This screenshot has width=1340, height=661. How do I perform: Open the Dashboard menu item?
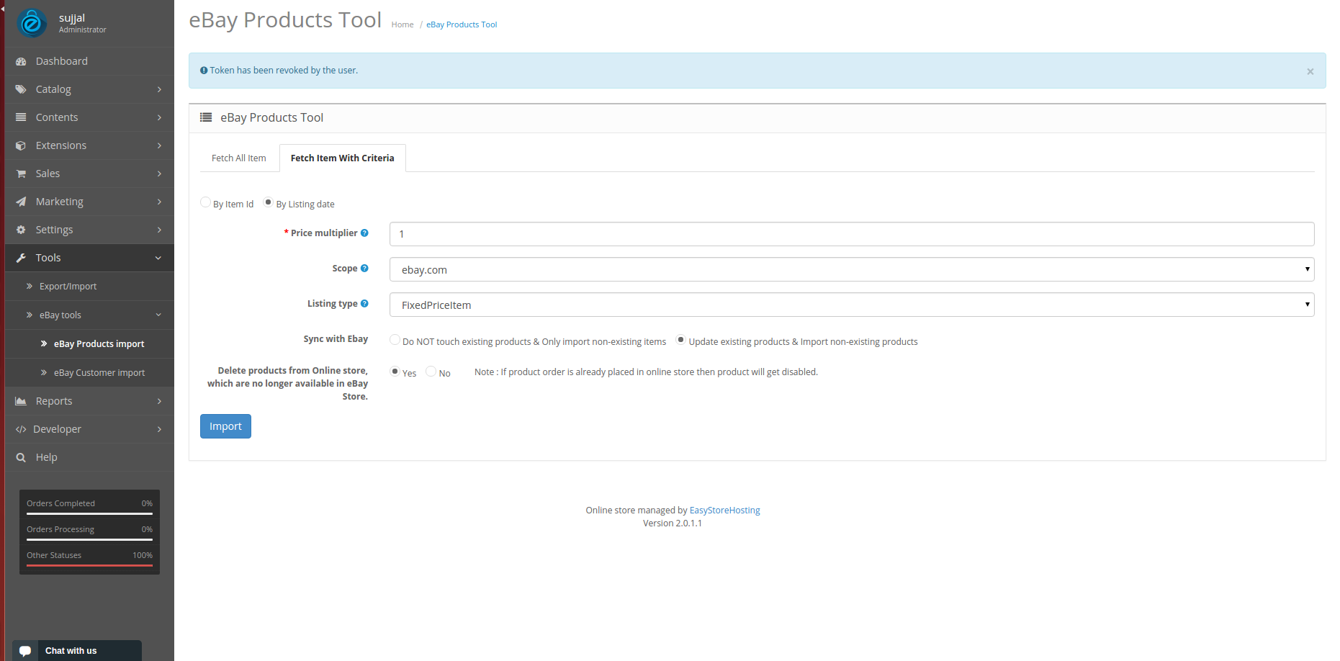[x=89, y=61]
